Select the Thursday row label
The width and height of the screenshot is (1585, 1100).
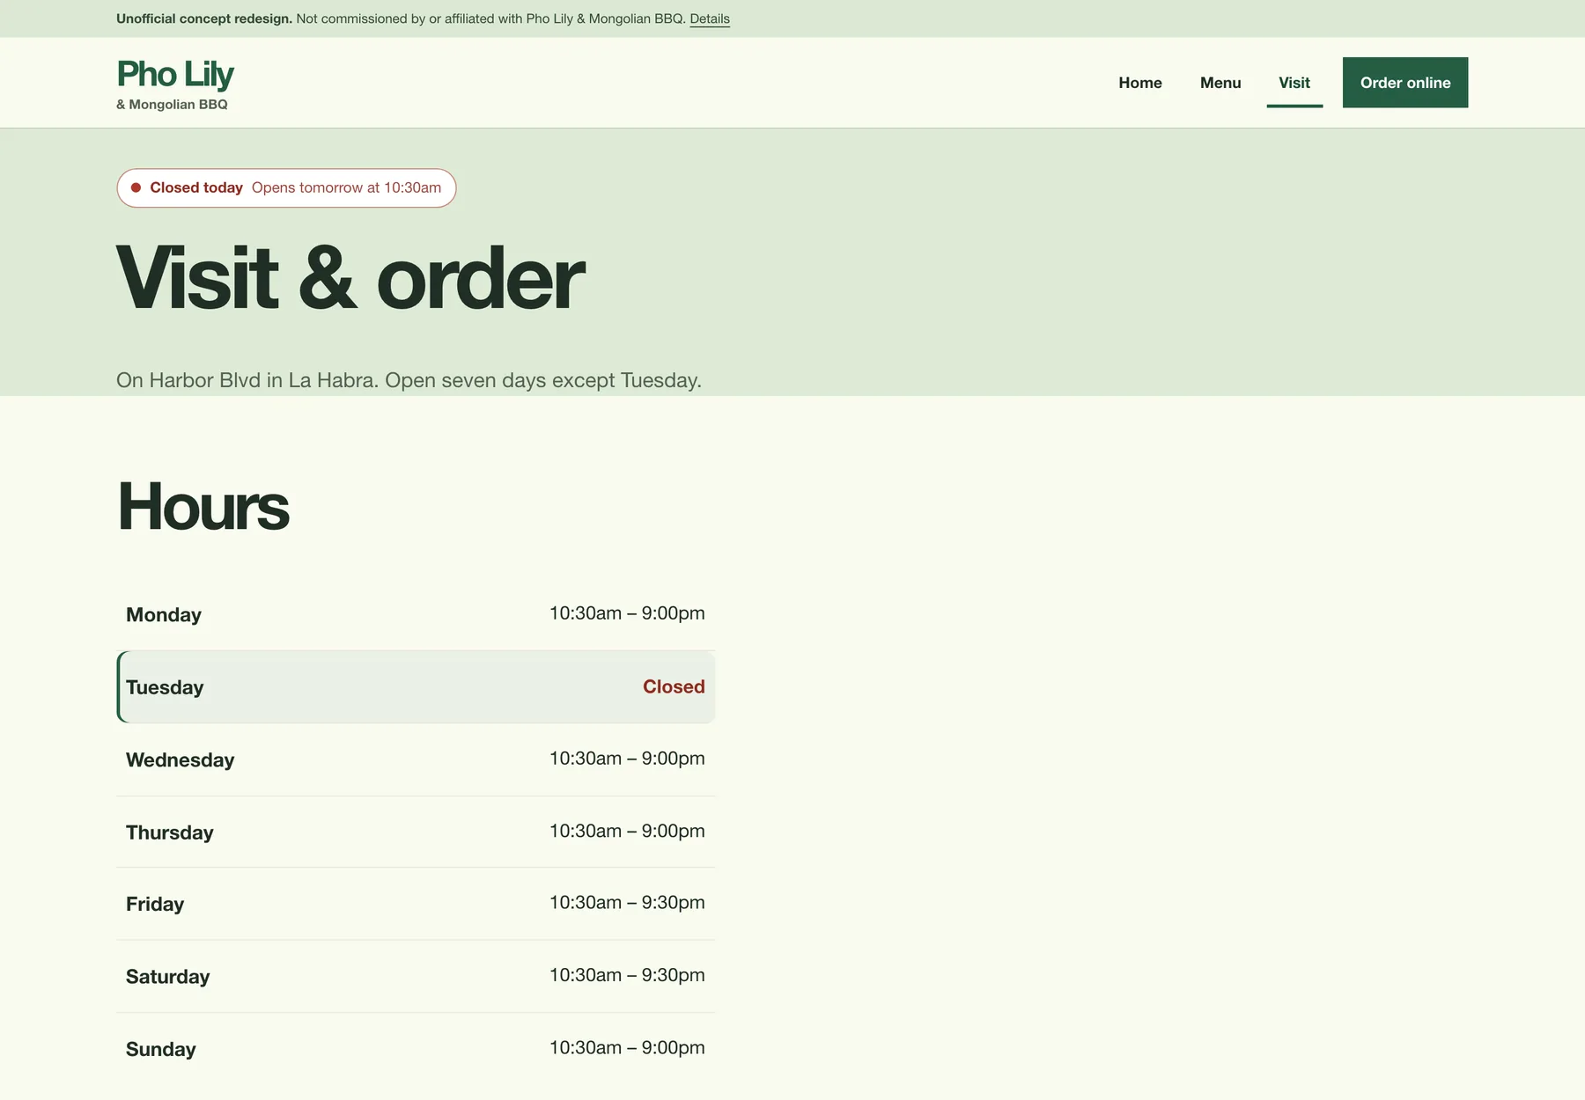tap(170, 832)
